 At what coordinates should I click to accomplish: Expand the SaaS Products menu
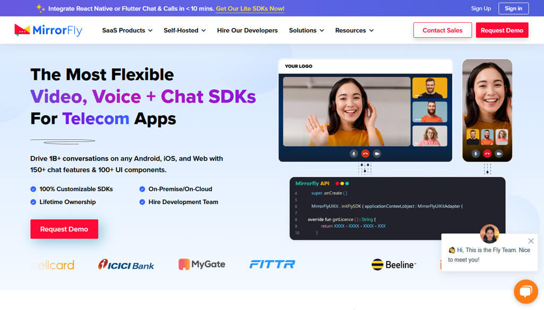click(x=127, y=30)
